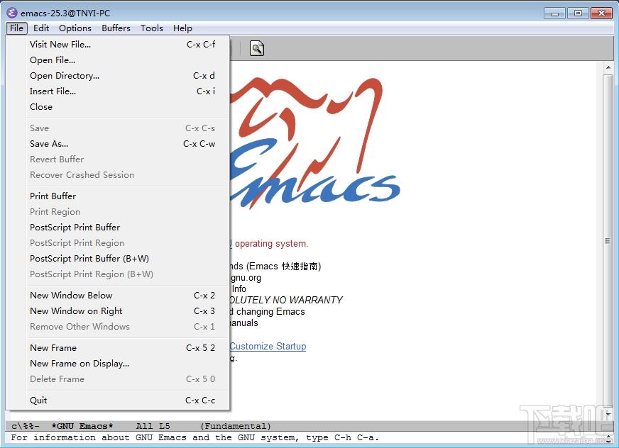
Task: Choose New Window on Right
Action: [128, 310]
